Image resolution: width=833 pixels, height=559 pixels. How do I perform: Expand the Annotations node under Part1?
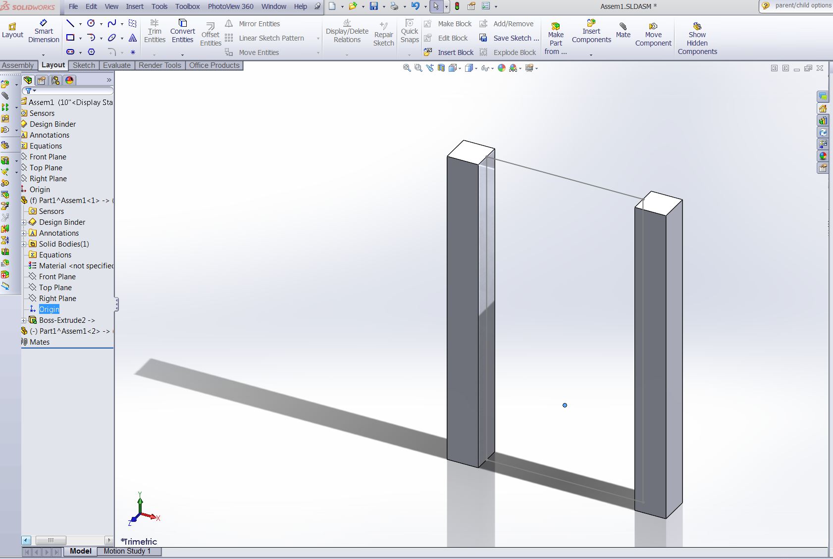(x=24, y=233)
